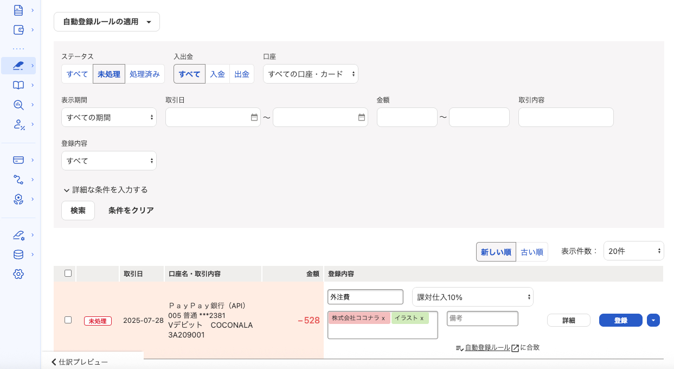
Task: Switch sorting to 古い順
Action: pos(531,252)
